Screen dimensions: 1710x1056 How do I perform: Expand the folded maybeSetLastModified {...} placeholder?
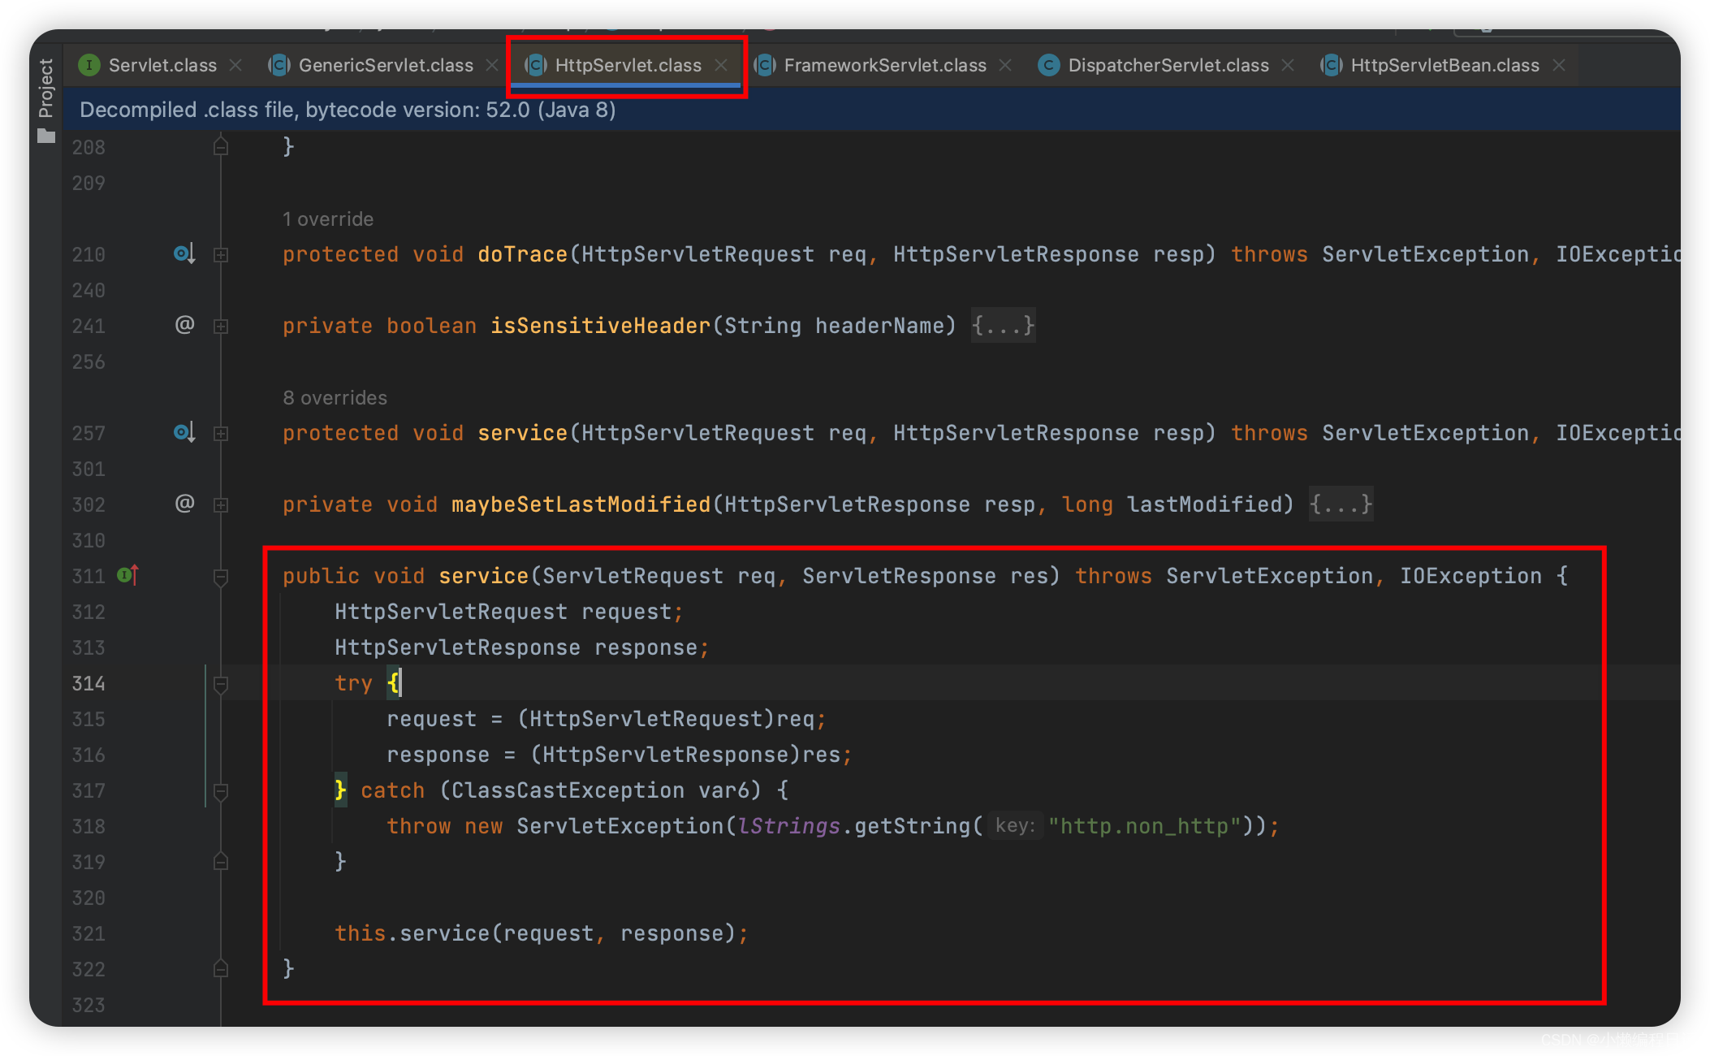point(1340,504)
